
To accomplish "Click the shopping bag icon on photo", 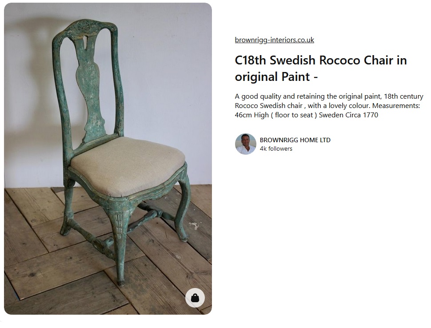I will [195, 297].
